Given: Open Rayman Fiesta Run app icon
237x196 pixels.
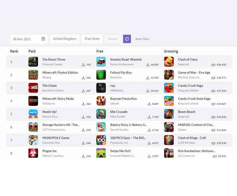Looking at the screenshot, I should (x=101, y=101).
